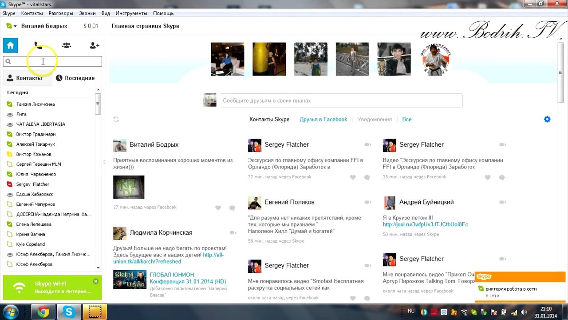Click video icon on Андрей Буйницкий post
Screen dimensions: 568x320
pos(503,202)
